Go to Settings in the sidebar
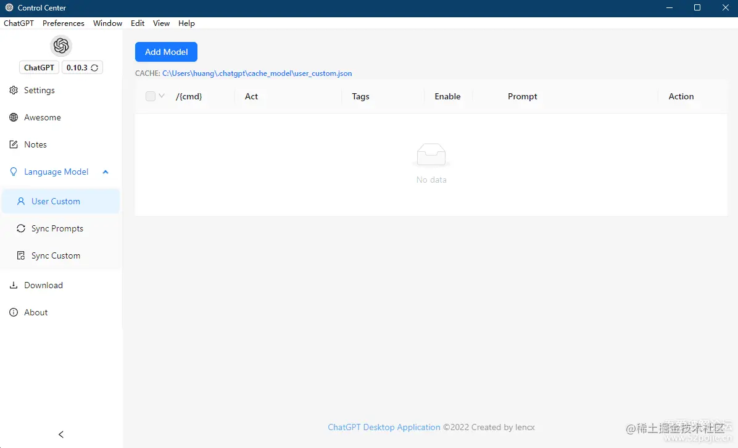 (61, 90)
